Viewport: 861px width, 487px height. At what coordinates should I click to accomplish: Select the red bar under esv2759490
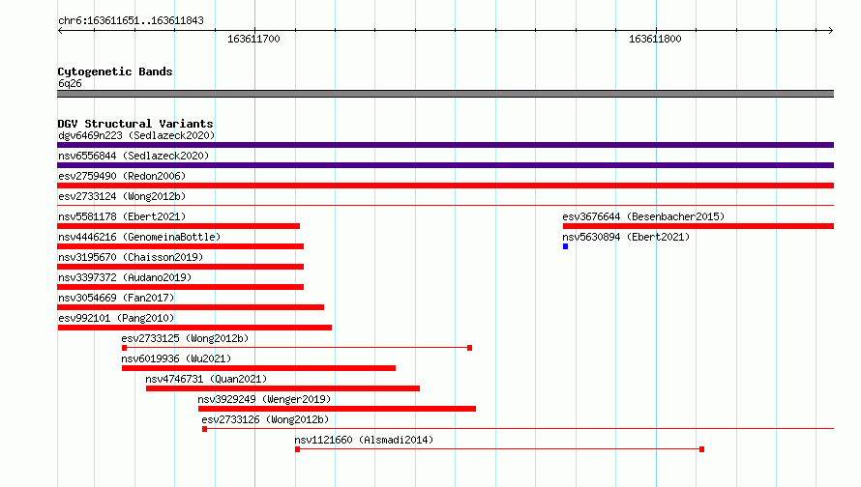point(445,186)
